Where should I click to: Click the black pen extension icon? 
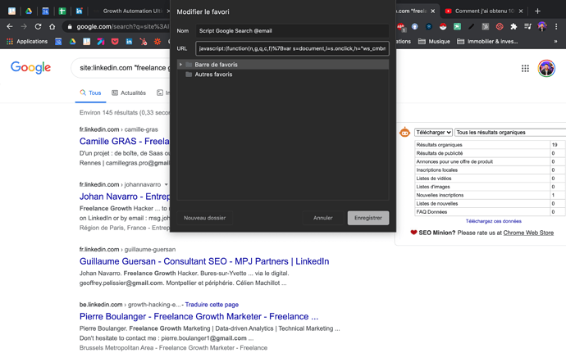click(471, 26)
